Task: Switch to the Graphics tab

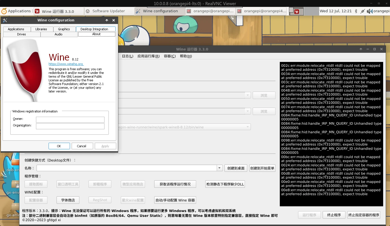Action: pyautogui.click(x=64, y=29)
